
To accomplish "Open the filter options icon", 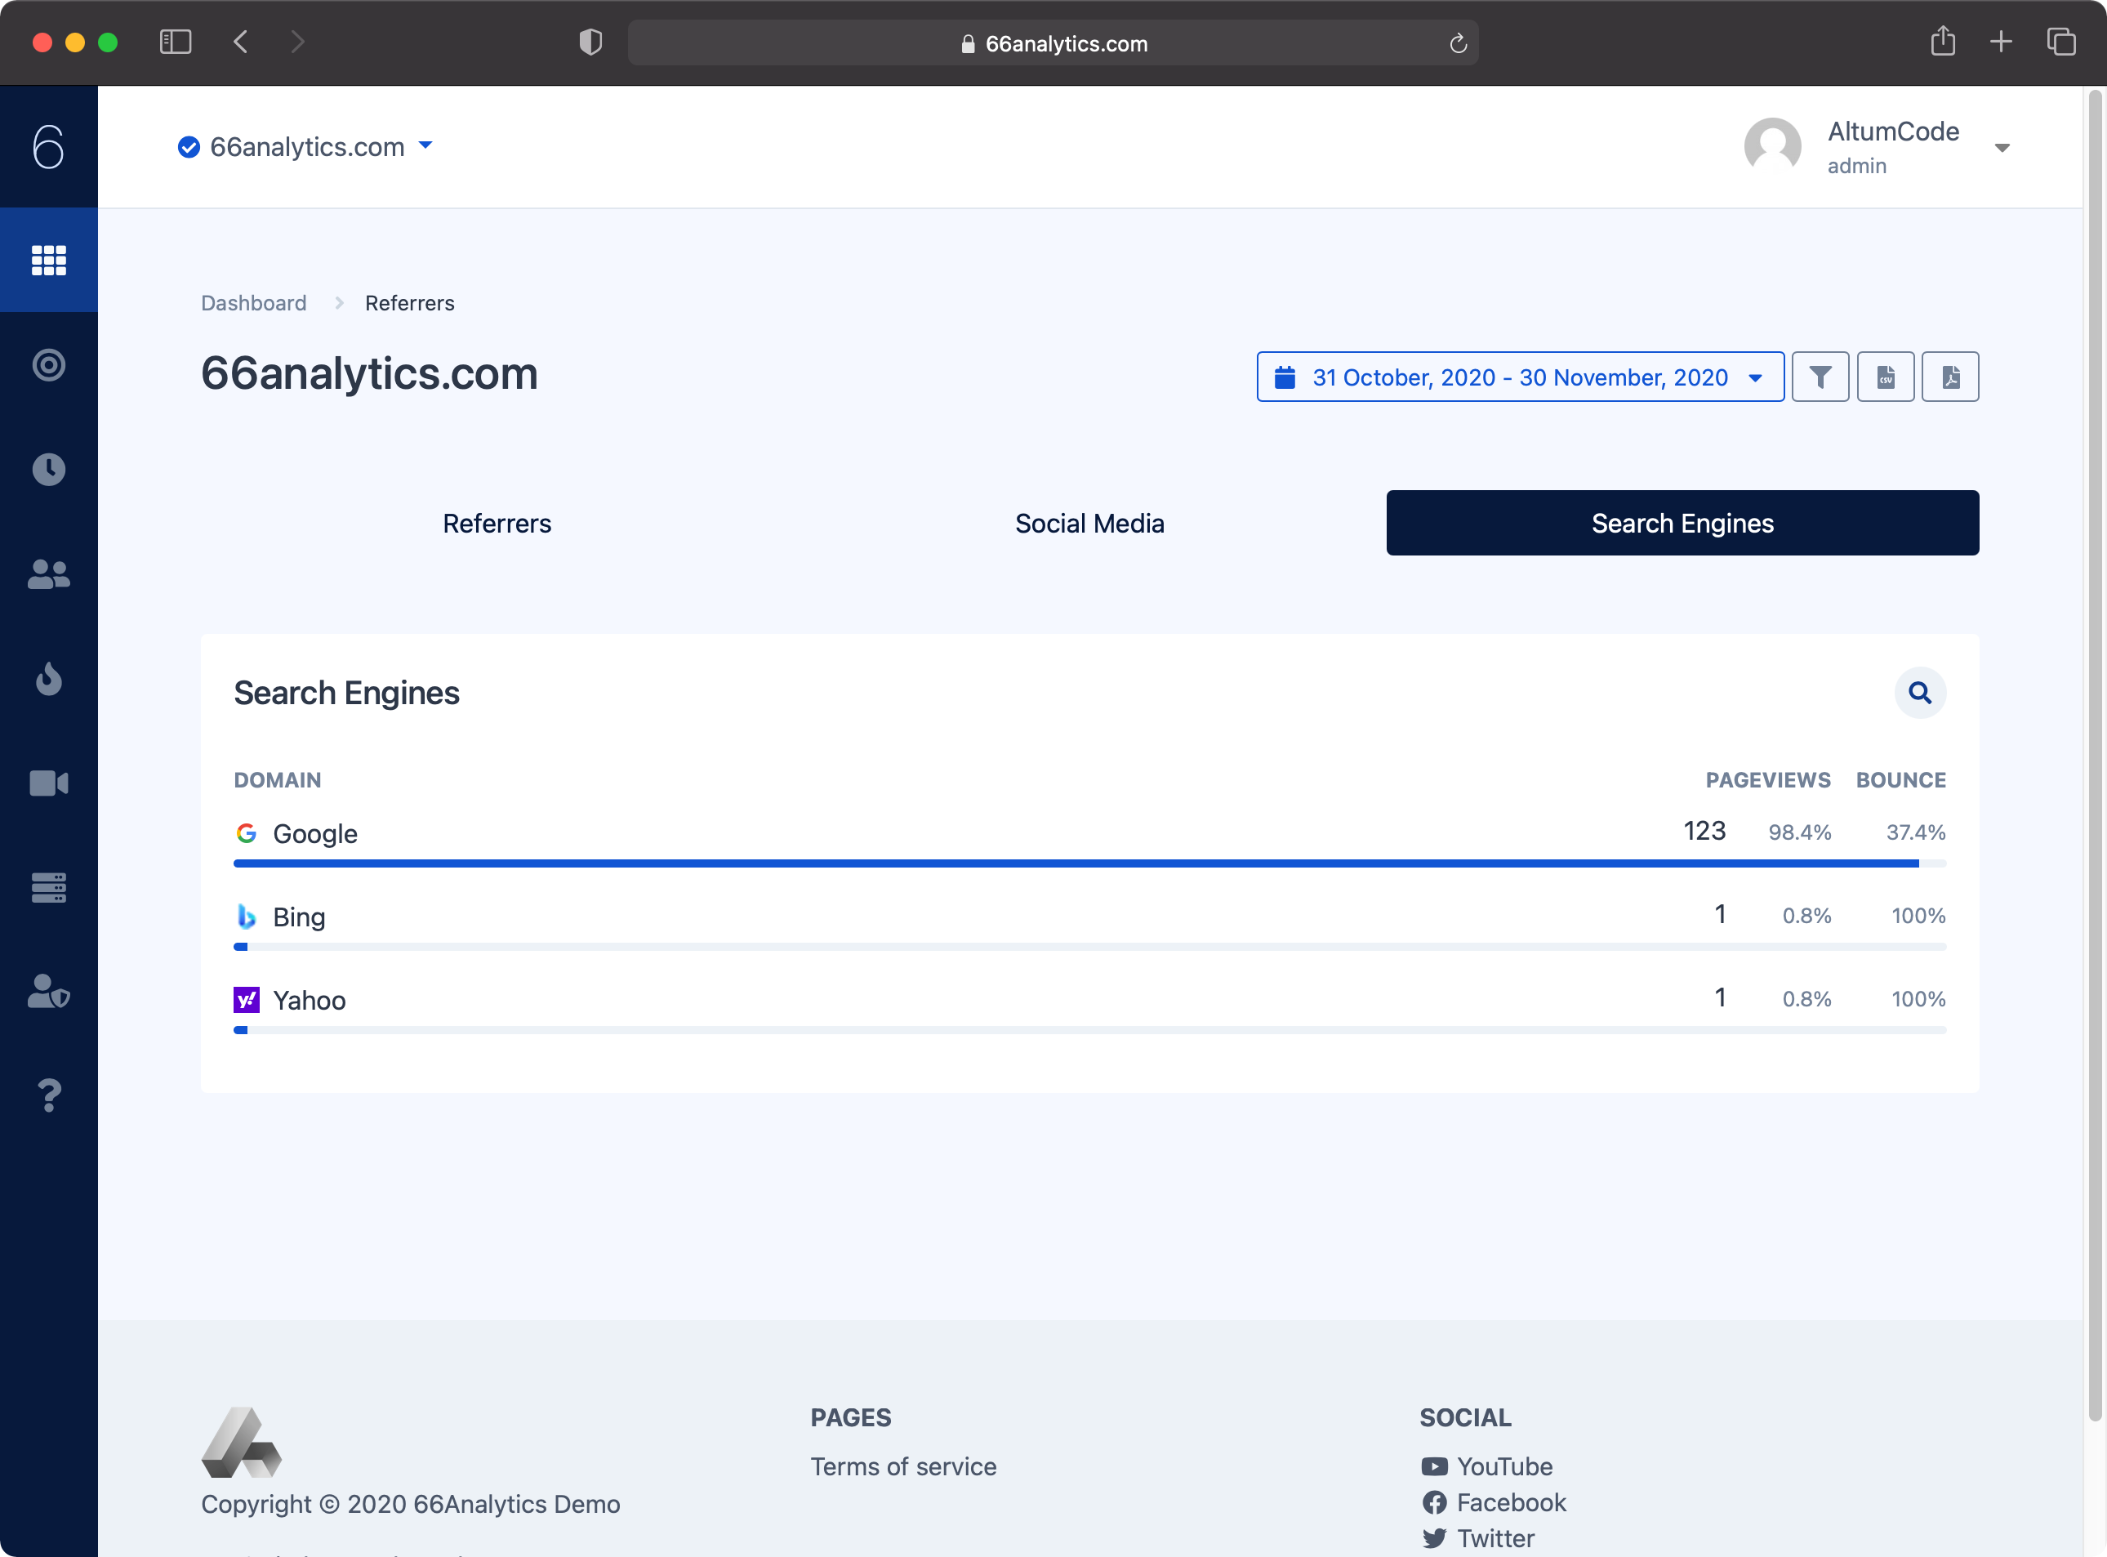I will pos(1820,376).
